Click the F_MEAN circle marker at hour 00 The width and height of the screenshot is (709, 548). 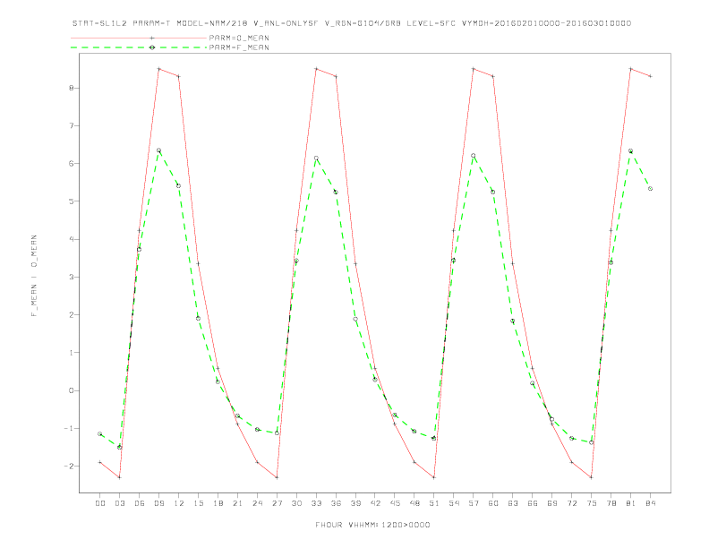(100, 434)
